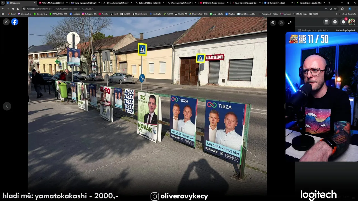Viewport: 358px width, 201px height.
Task: Switch to Volby v Maďarsku 2026 tab
Action: [53, 3]
